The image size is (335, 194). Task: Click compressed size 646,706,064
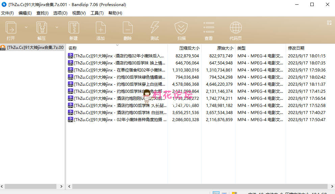tap(187, 63)
